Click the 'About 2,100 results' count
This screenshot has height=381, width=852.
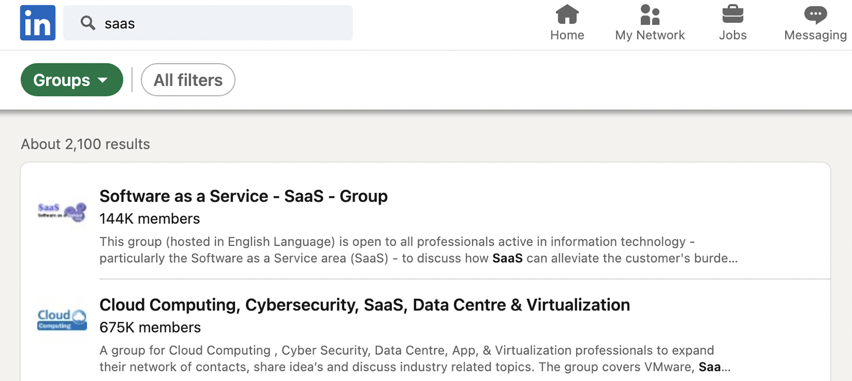(x=85, y=144)
